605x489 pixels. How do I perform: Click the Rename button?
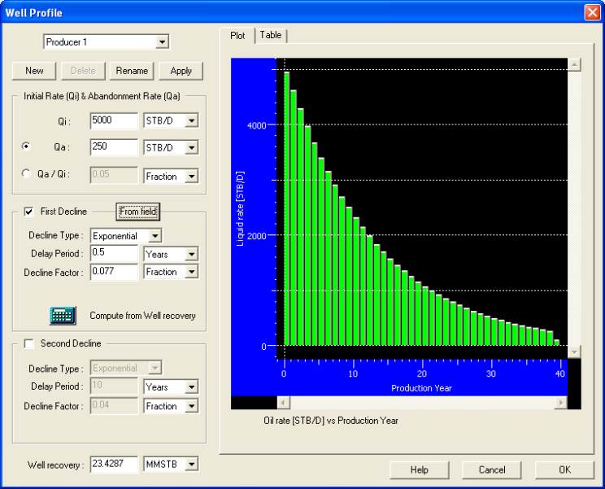click(x=132, y=71)
